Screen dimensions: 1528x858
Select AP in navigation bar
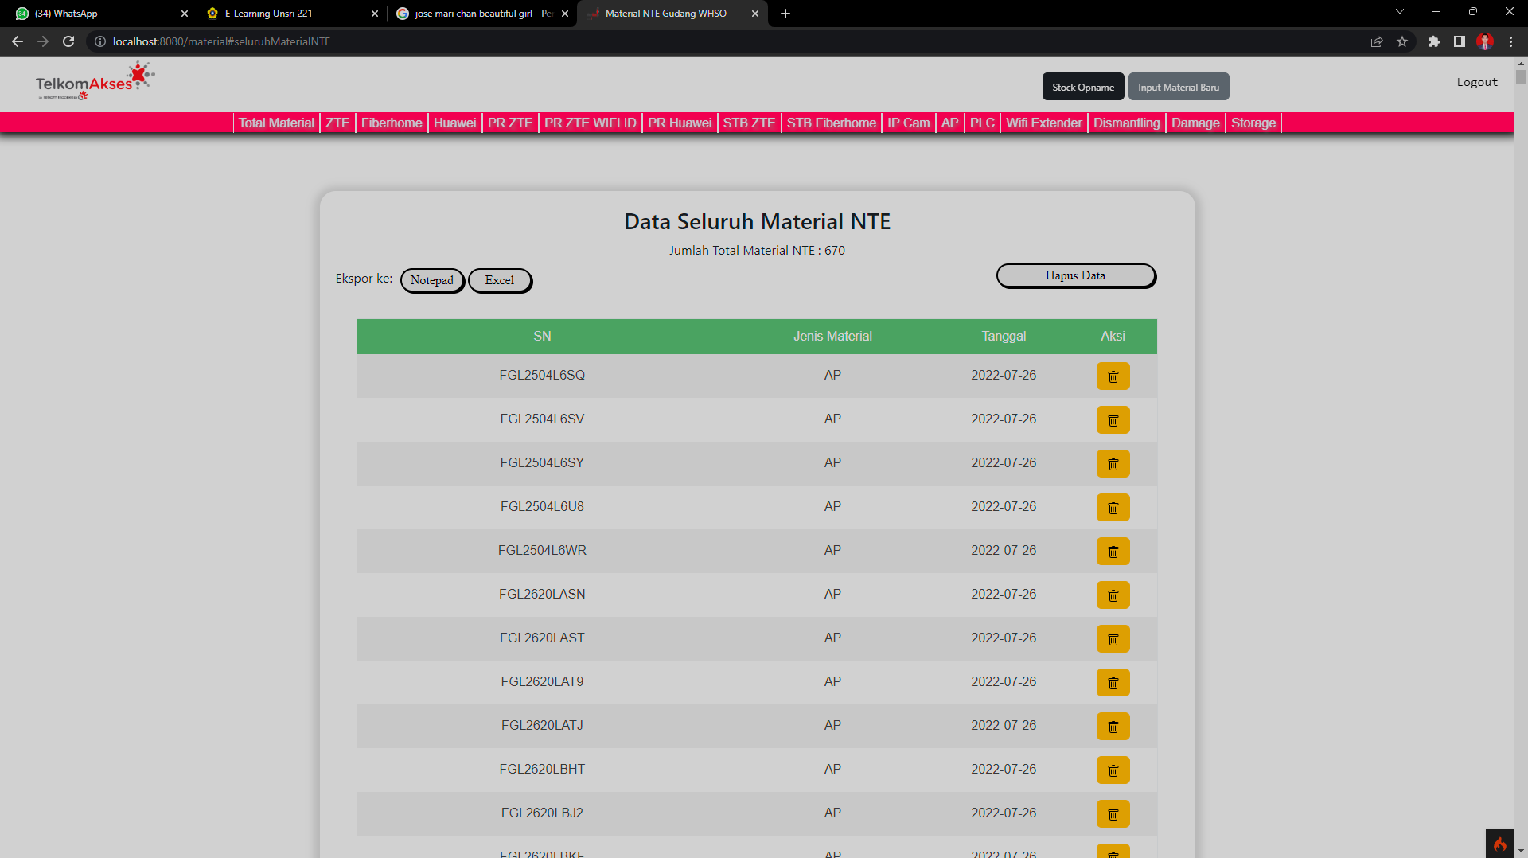coord(950,123)
